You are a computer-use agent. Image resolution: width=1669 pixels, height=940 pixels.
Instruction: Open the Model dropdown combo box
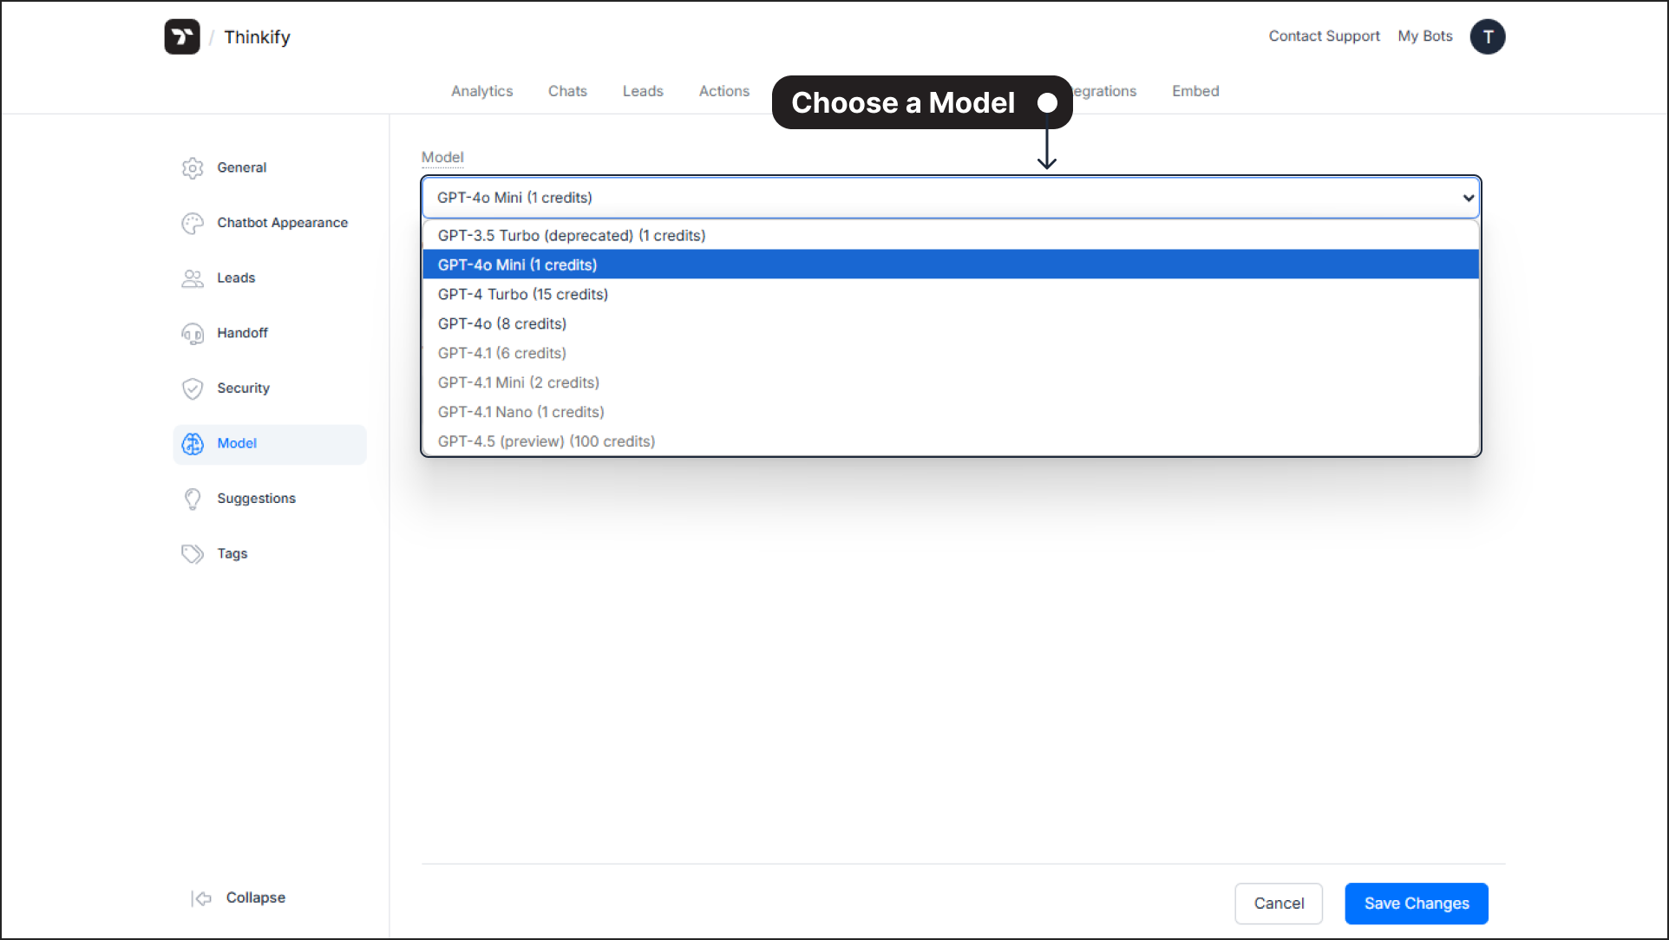(951, 198)
